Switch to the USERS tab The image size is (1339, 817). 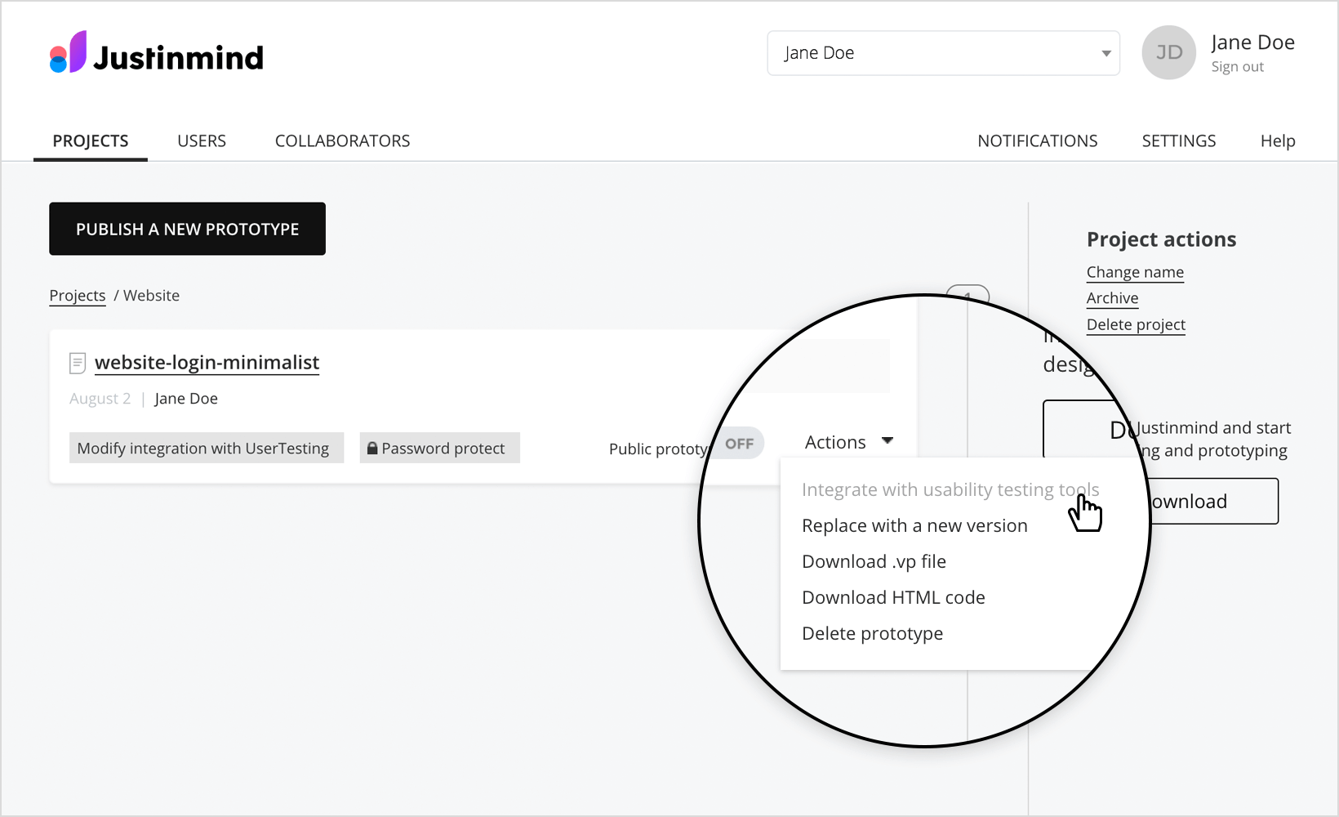[x=202, y=141]
